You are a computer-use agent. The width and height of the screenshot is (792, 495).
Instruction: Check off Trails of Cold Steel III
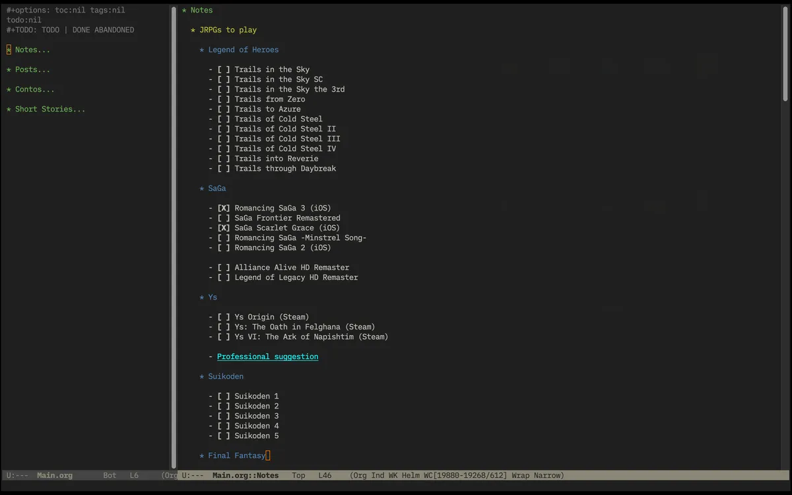[x=224, y=139]
